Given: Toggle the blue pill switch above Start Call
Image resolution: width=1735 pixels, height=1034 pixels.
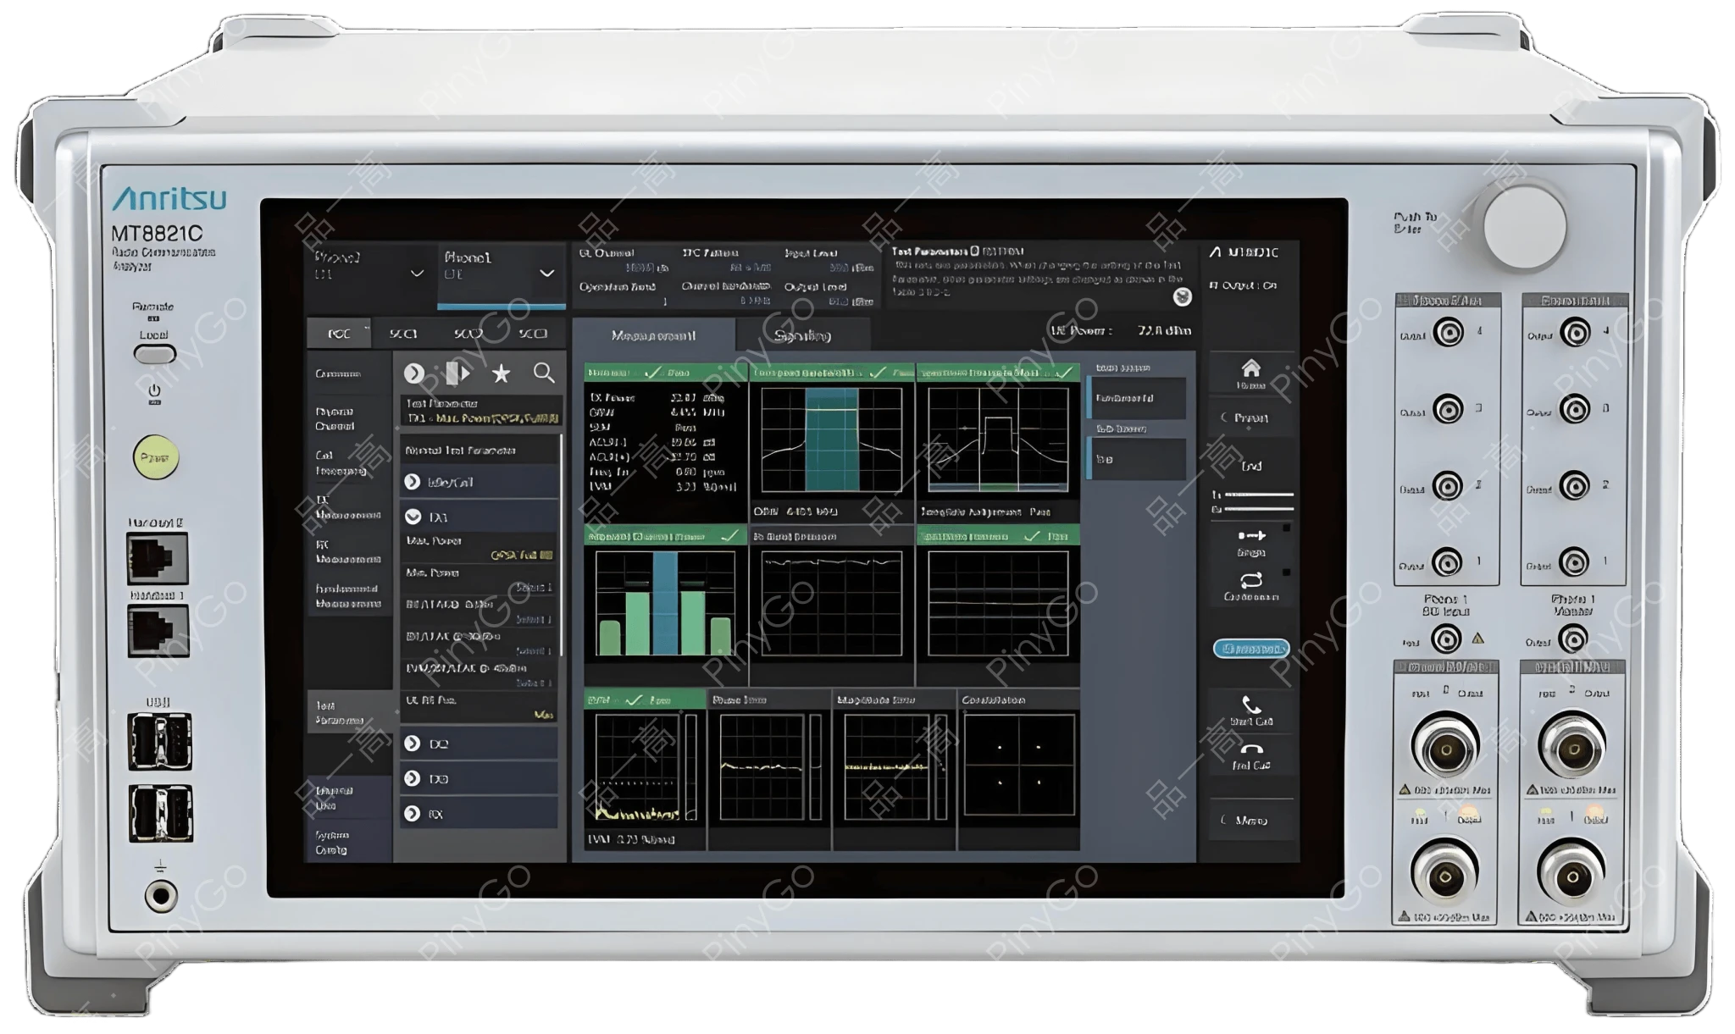Looking at the screenshot, I should [x=1251, y=649].
